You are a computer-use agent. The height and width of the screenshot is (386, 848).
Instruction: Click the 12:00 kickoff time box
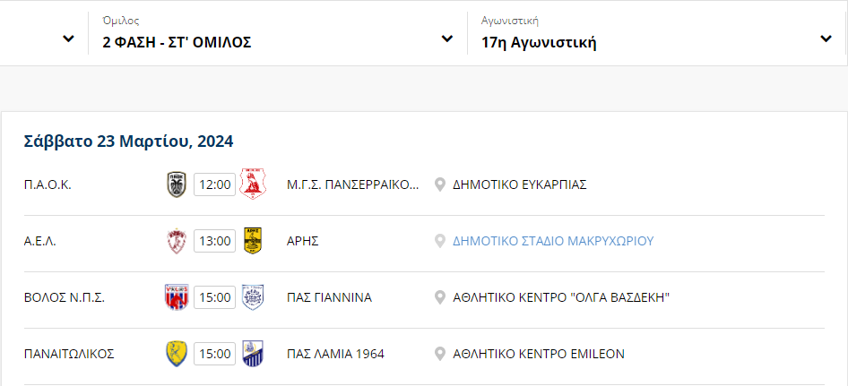(x=215, y=184)
